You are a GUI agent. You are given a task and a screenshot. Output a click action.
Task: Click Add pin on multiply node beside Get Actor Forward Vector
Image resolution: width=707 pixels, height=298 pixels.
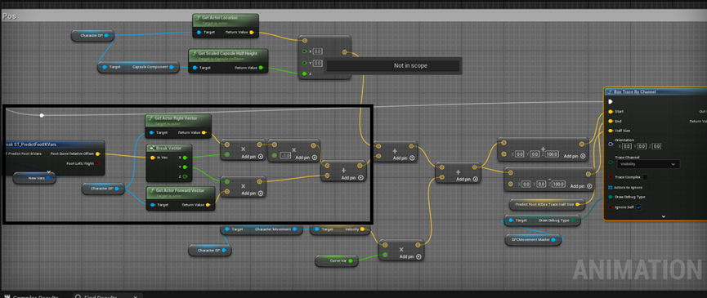252,193
